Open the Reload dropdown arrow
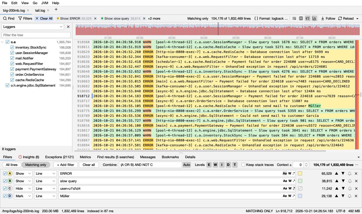The width and height of the screenshot is (362, 214). coord(357,18)
